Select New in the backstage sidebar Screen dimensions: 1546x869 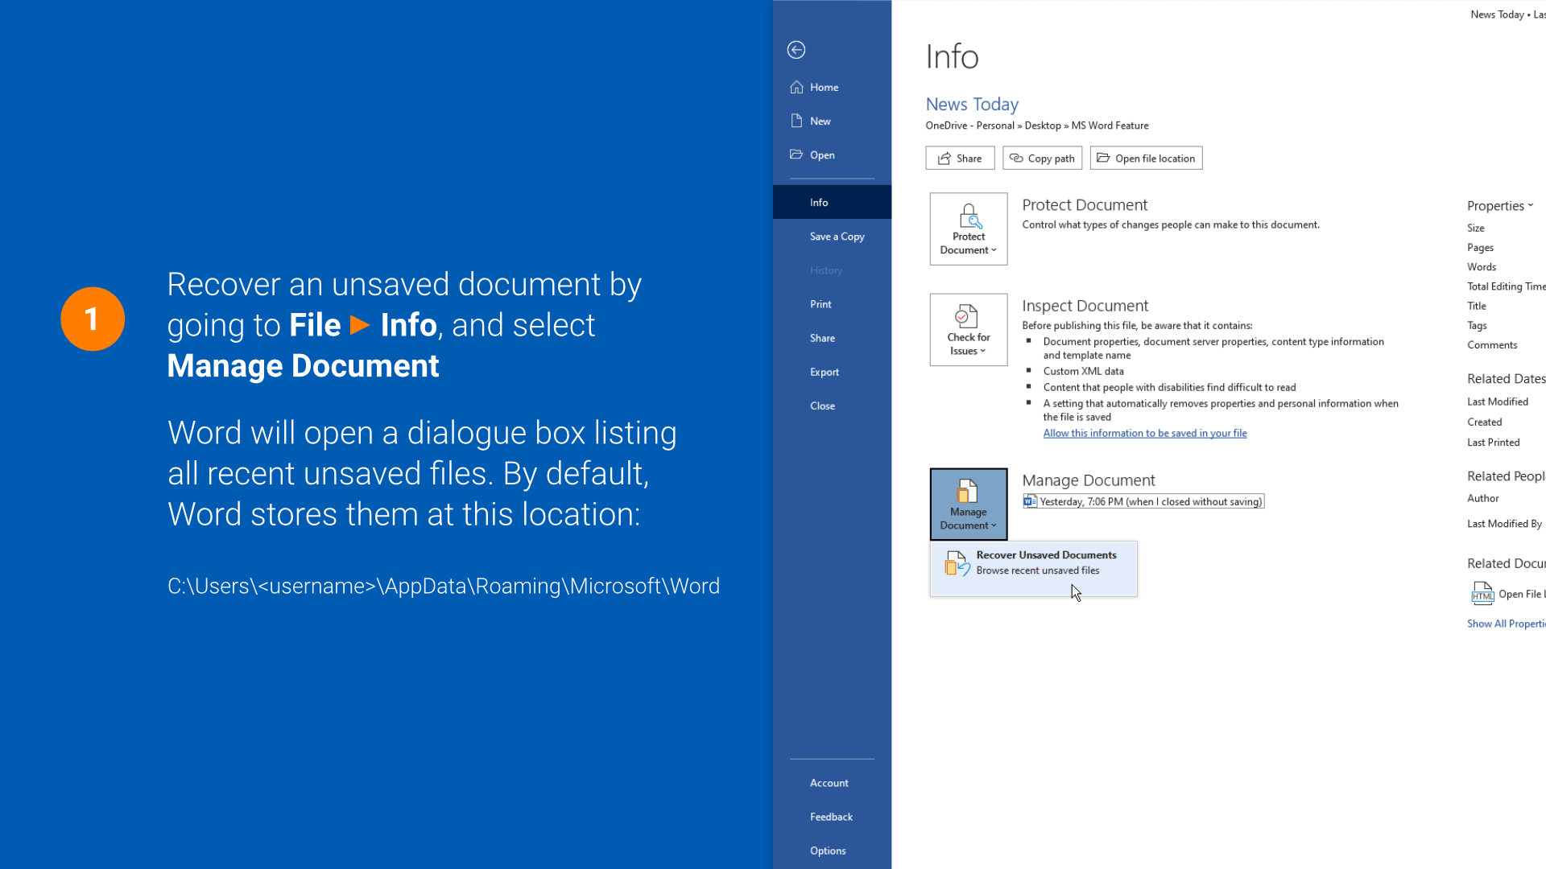pos(832,121)
